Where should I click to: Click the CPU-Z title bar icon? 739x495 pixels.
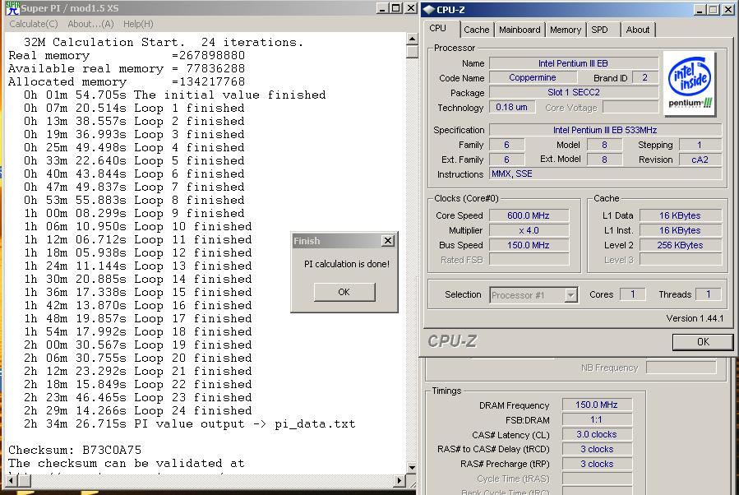[428, 9]
